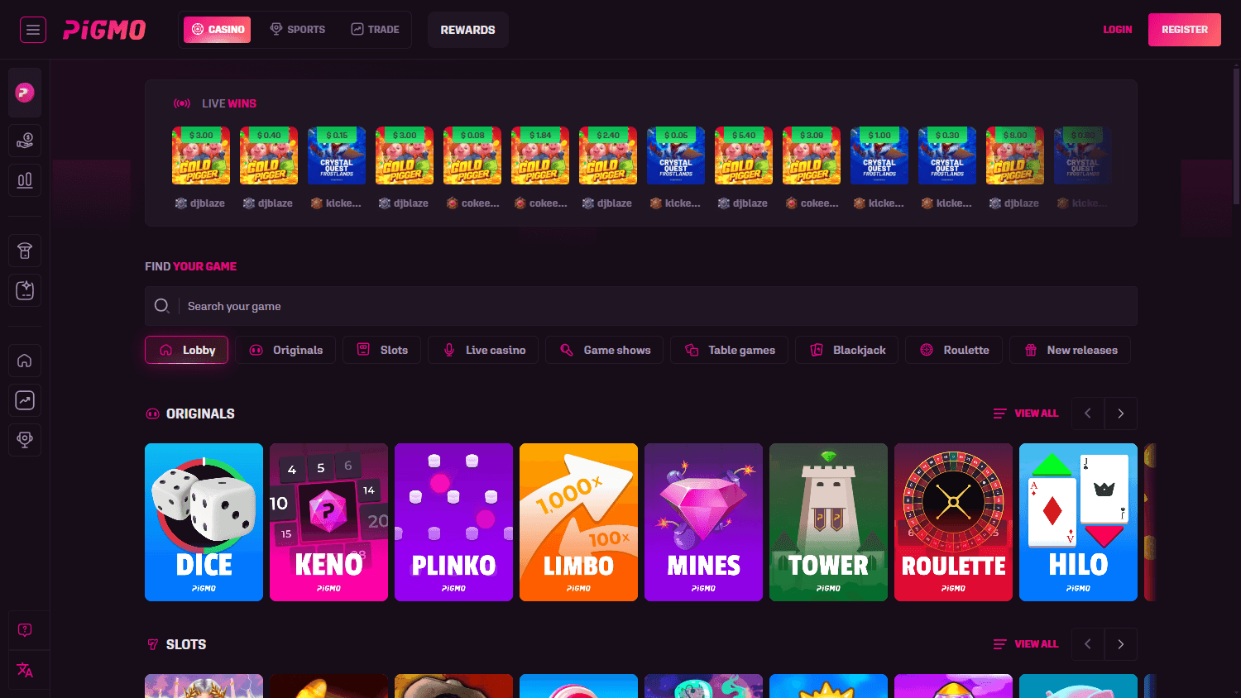Select the Live casino category

(483, 350)
